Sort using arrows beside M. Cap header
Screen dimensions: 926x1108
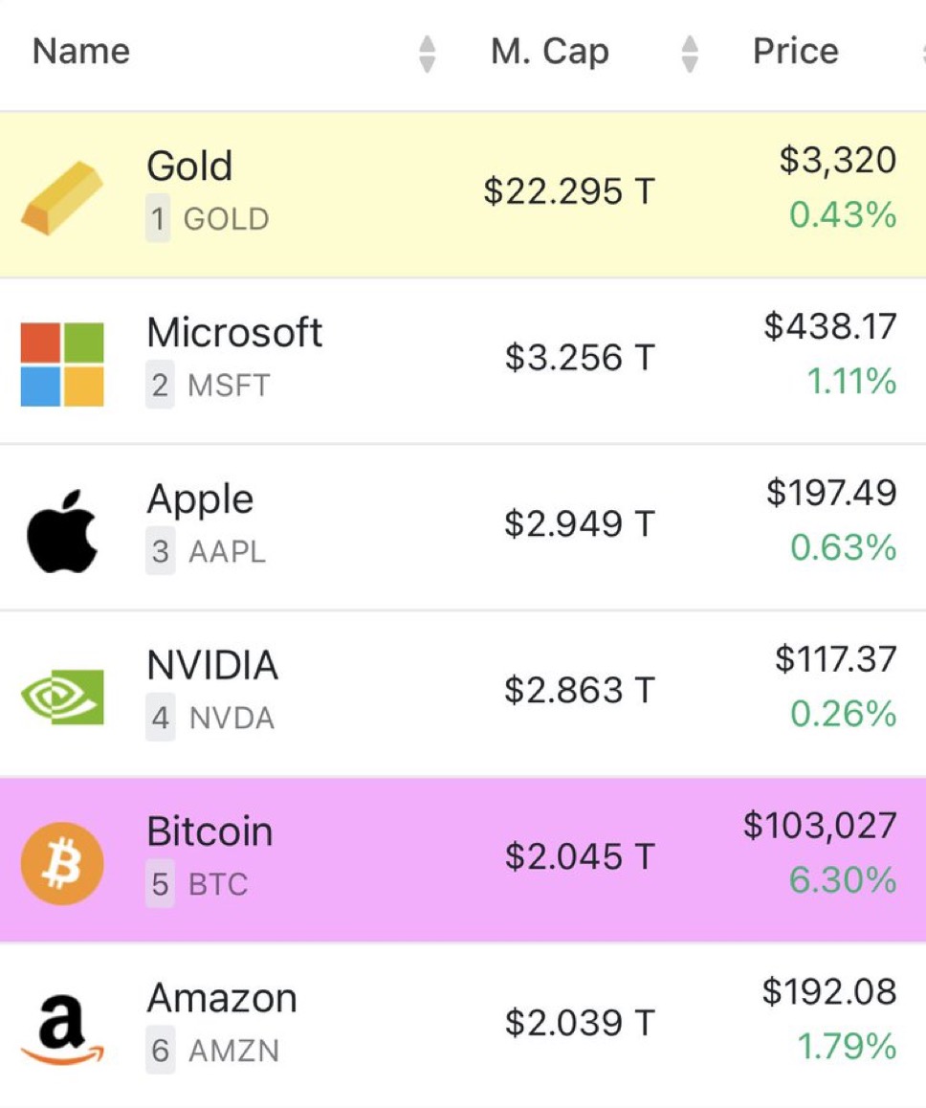(x=690, y=54)
